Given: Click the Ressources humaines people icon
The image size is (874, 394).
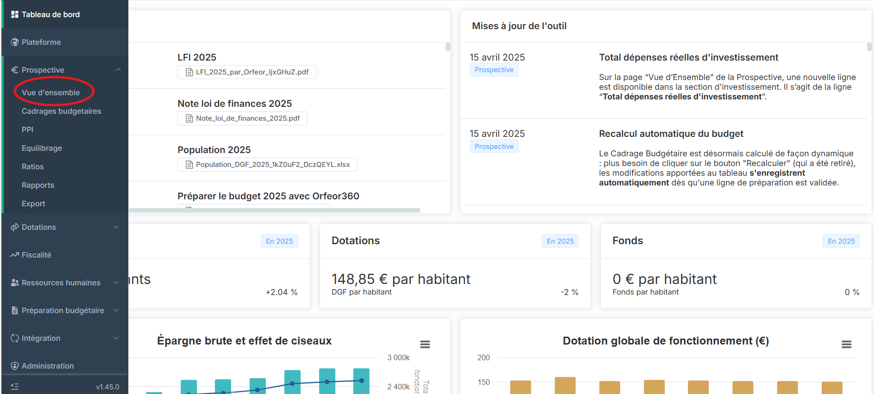Looking at the screenshot, I should pos(15,283).
